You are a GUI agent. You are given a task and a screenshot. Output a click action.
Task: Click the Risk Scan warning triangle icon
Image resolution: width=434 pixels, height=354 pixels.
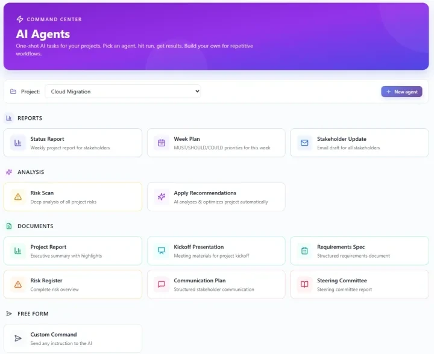[18, 197]
